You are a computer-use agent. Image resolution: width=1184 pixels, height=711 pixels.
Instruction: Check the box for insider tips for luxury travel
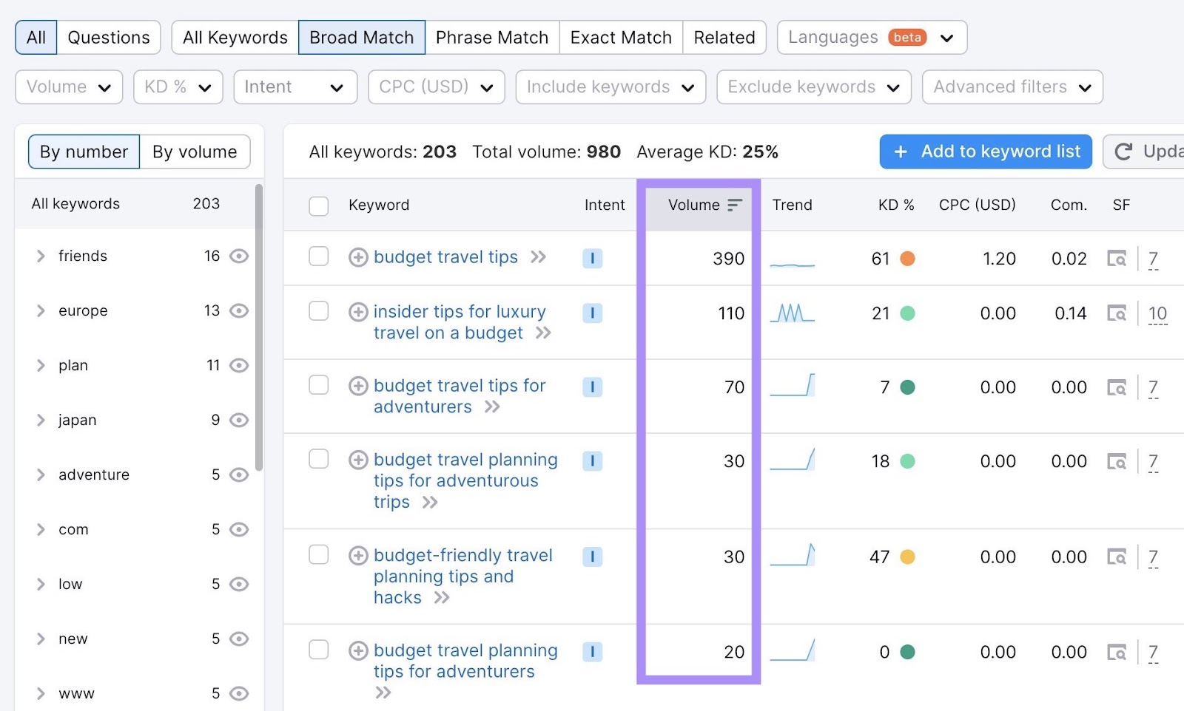[x=319, y=311]
